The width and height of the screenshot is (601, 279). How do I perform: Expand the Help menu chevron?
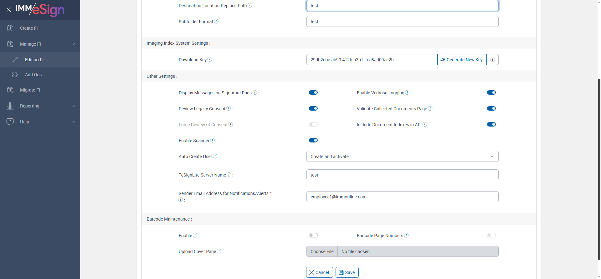pos(73,122)
